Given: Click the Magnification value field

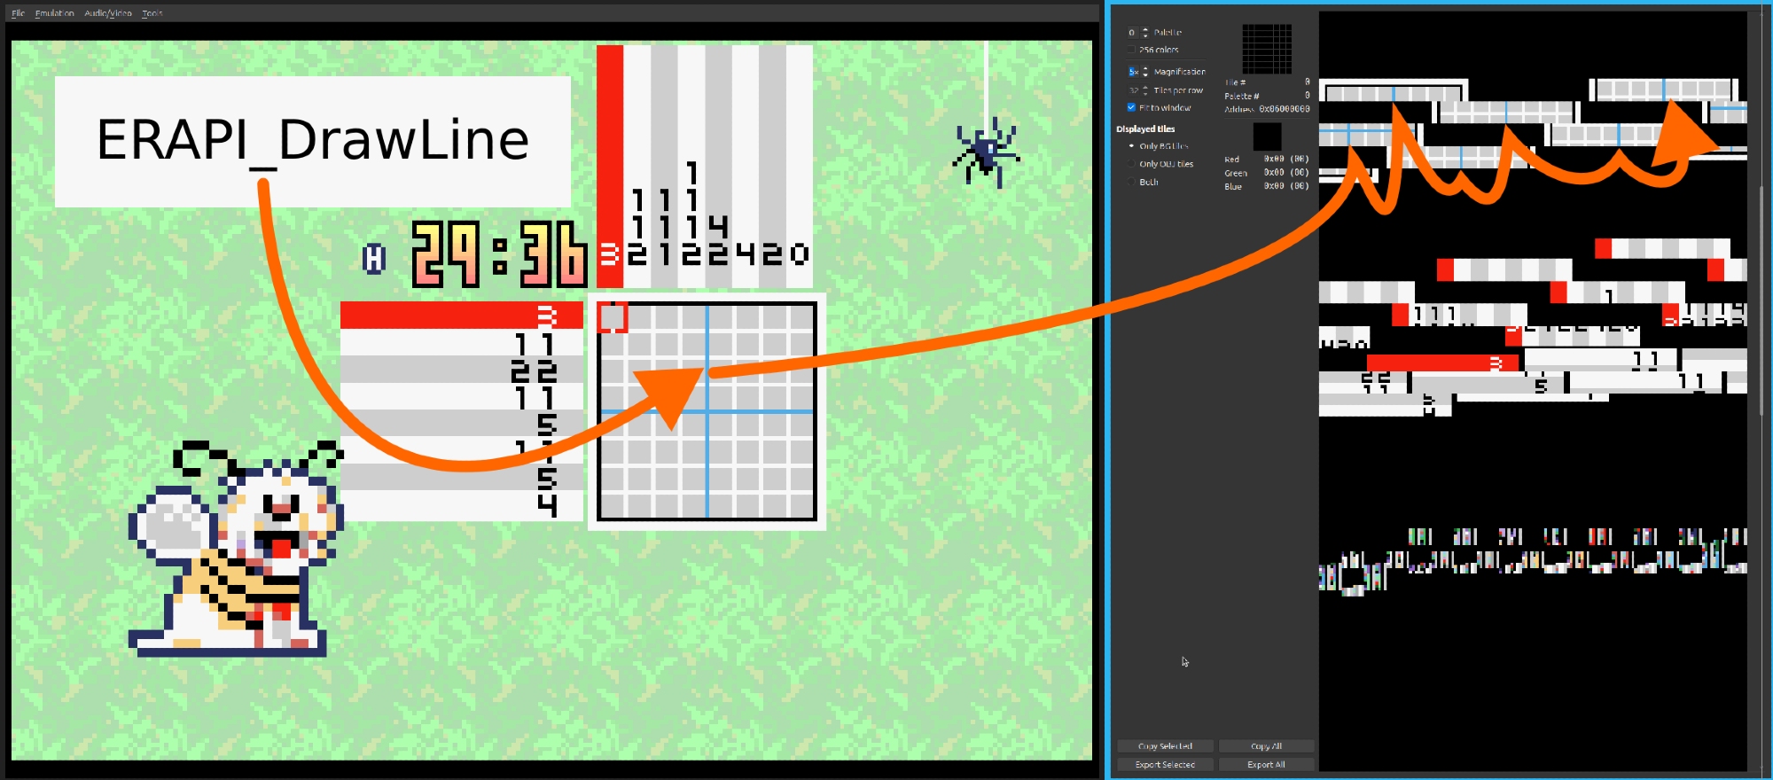Looking at the screenshot, I should tap(1133, 72).
